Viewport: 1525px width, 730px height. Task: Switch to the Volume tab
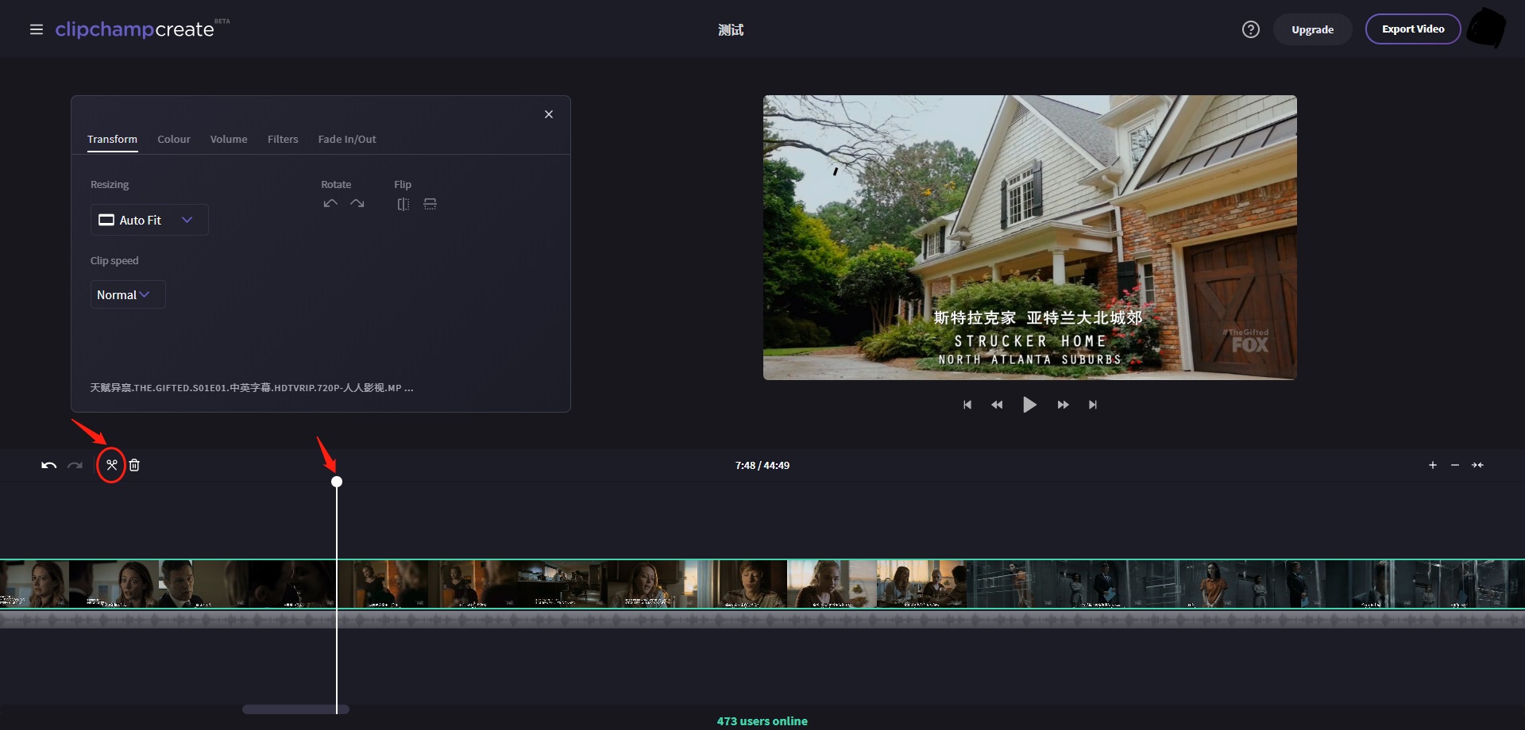click(229, 139)
